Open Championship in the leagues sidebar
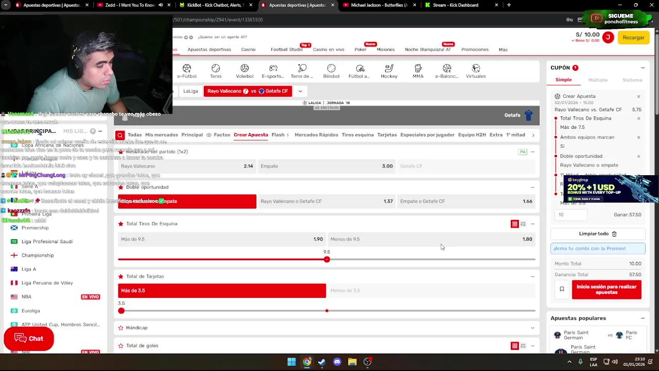Screen dimensions: 659x371 [x=38, y=256]
